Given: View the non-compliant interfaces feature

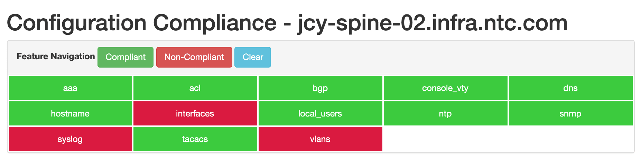Looking at the screenshot, I should 195,113.
